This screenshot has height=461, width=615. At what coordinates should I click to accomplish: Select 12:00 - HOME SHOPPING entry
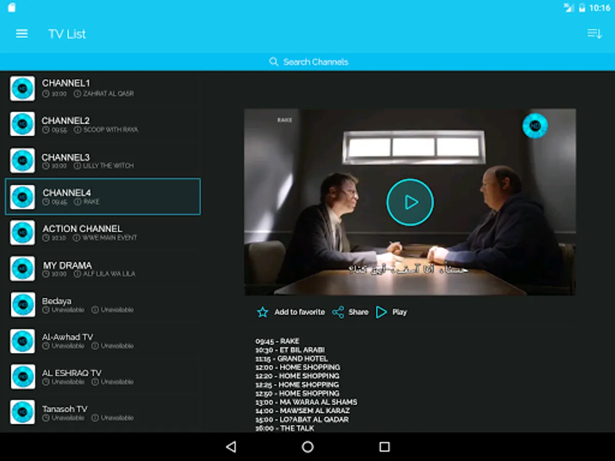[298, 367]
